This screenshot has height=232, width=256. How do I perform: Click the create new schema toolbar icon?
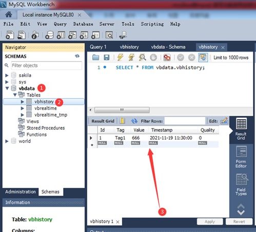49,35
